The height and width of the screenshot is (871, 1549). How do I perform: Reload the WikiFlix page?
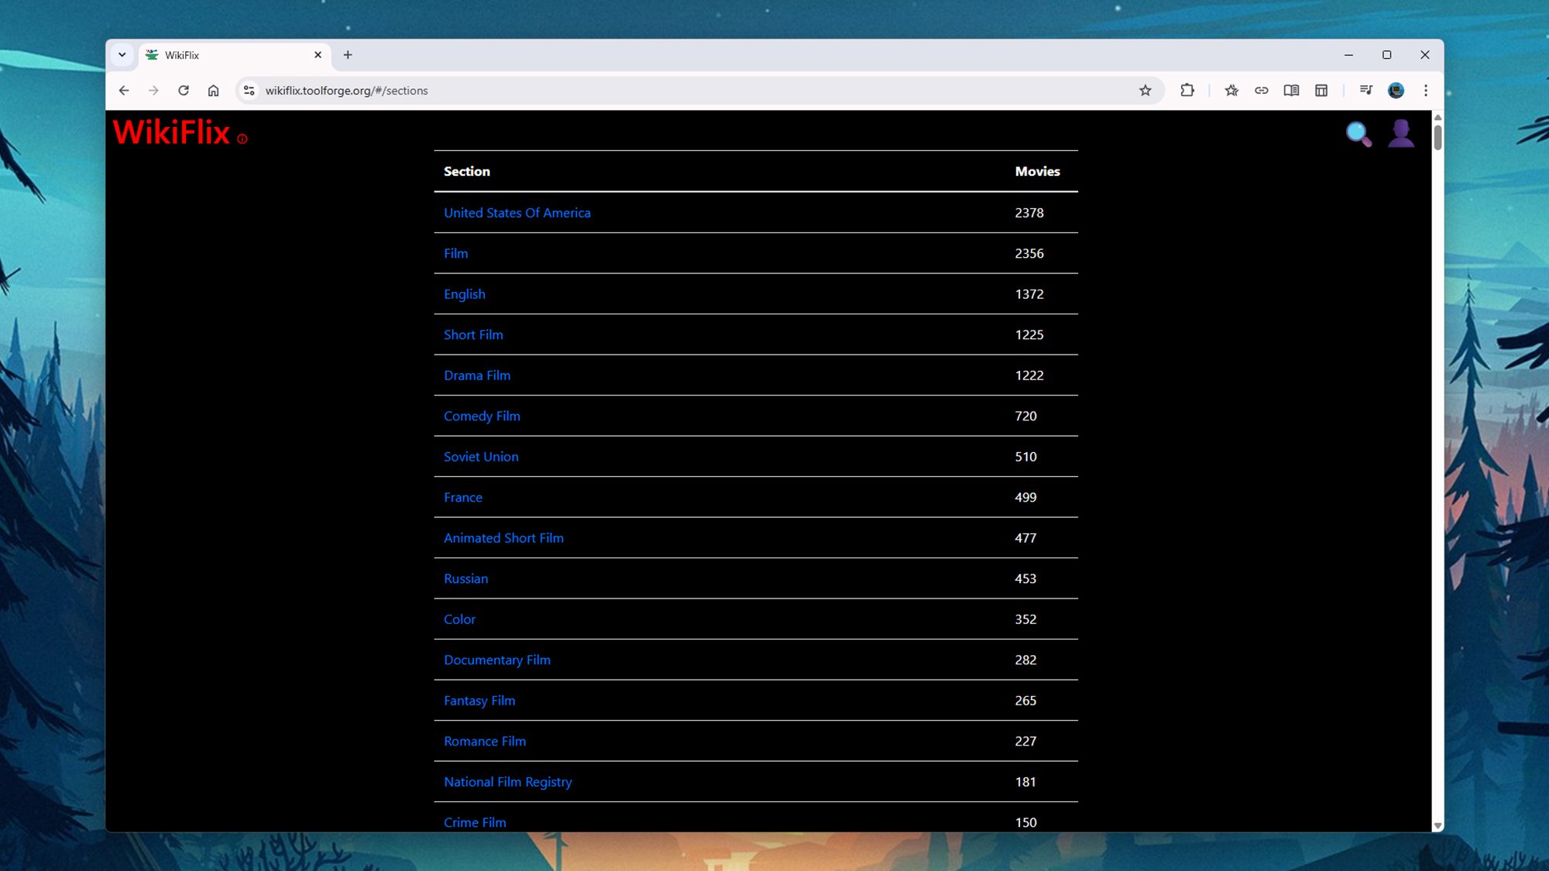pos(184,90)
